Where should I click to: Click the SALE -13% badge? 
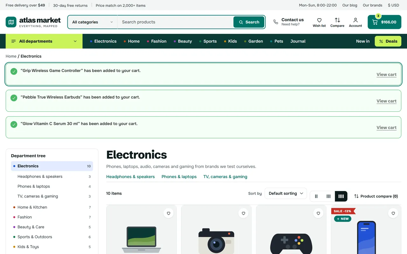click(343, 211)
